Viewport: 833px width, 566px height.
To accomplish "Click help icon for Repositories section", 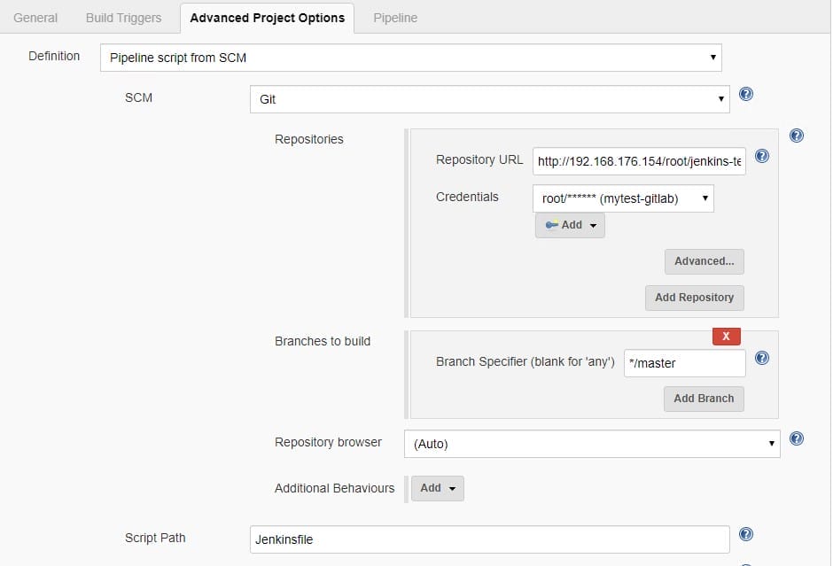I will click(796, 136).
